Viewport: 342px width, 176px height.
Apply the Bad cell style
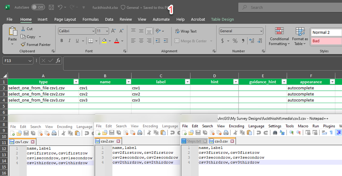(326, 41)
